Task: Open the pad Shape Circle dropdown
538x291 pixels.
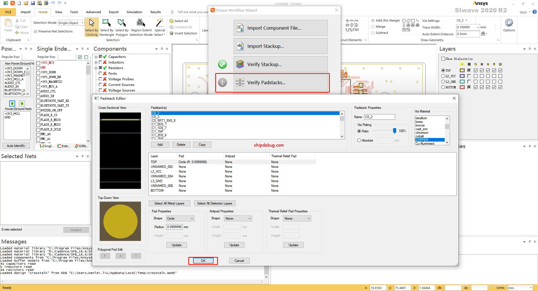Action: click(180, 219)
